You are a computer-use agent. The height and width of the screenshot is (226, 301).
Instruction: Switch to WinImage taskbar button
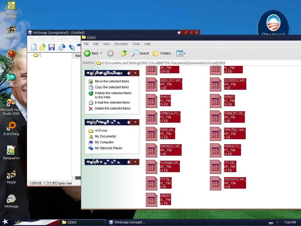pos(128,222)
